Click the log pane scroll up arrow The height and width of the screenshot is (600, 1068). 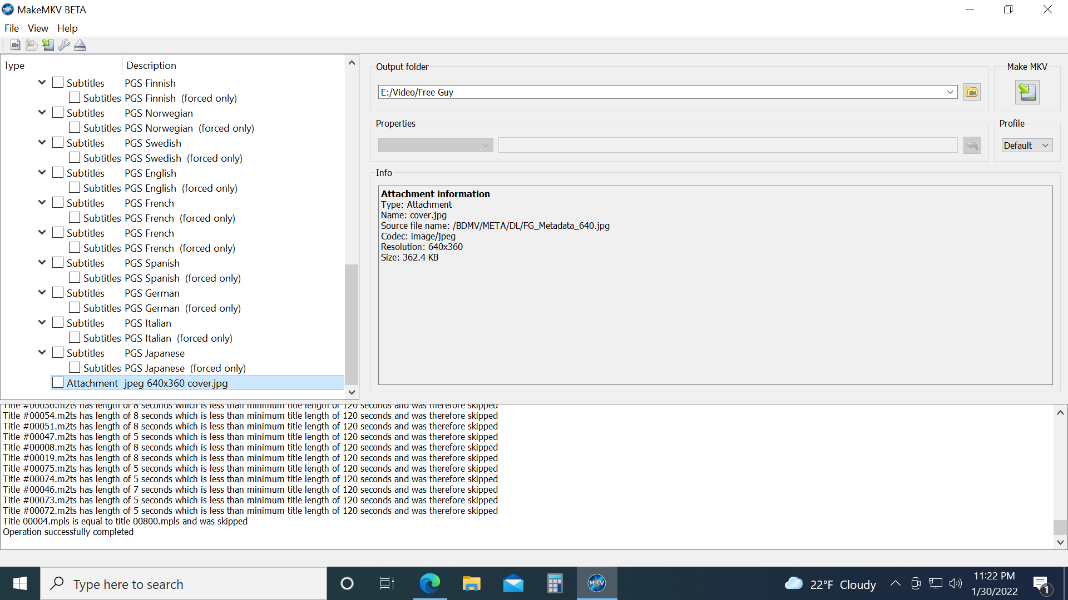(x=1060, y=413)
